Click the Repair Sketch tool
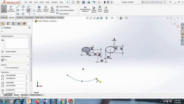The width and height of the screenshot is (184, 104). coord(94,10)
